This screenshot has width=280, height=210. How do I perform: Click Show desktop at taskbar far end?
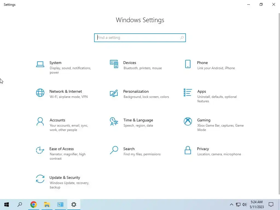click(279, 205)
